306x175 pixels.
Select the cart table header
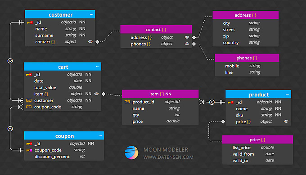pos(63,67)
